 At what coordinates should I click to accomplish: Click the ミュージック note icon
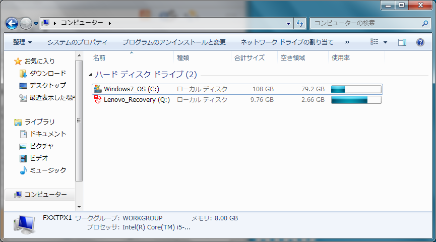(23, 170)
